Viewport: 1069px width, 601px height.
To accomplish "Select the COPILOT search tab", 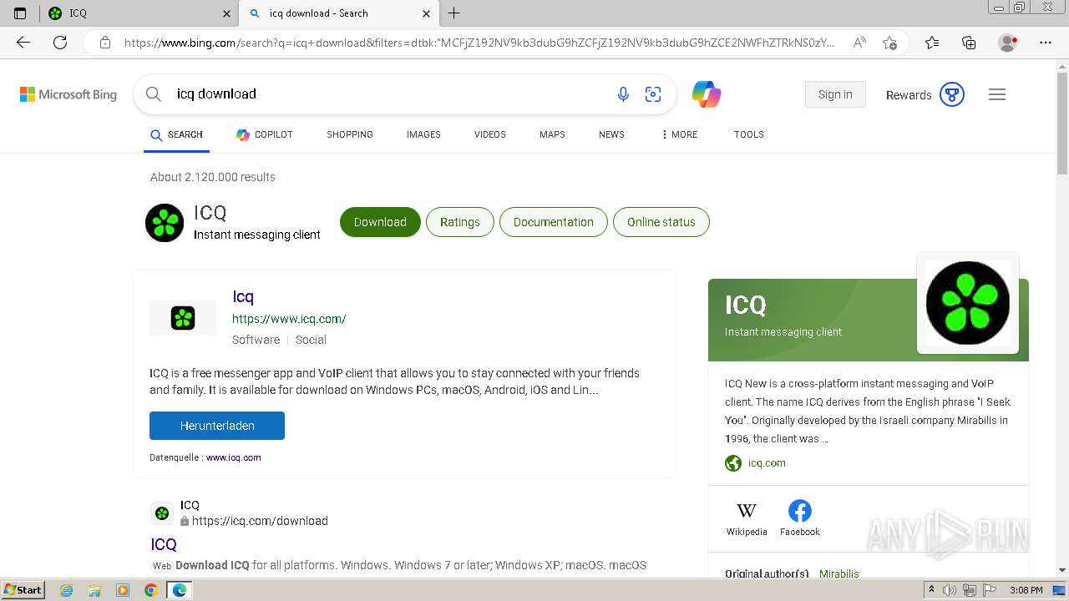I will [x=264, y=134].
